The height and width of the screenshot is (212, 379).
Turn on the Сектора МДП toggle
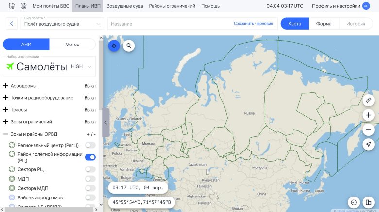click(90, 188)
